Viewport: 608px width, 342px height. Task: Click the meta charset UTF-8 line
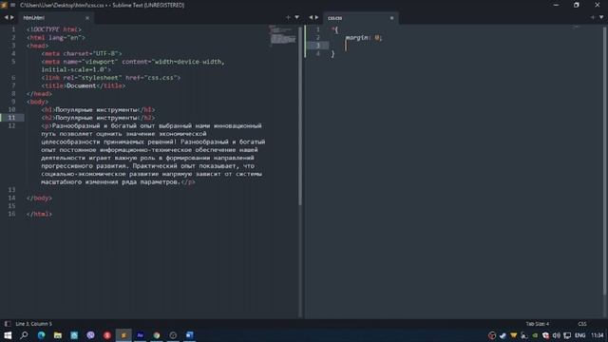pyautogui.click(x=82, y=53)
